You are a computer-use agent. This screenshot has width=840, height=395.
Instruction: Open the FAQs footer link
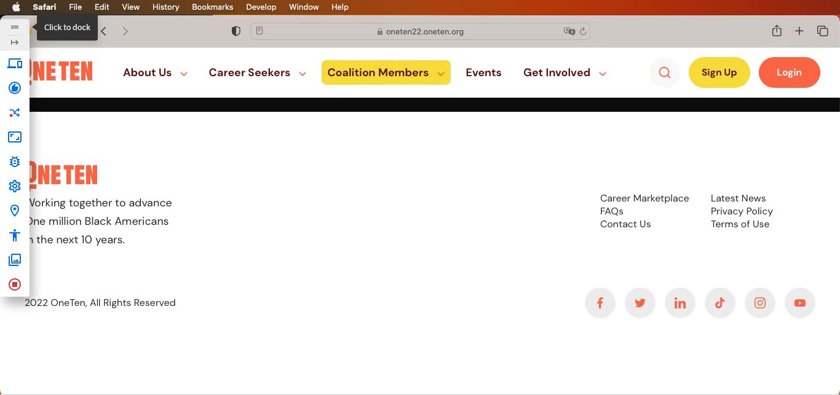pyautogui.click(x=612, y=211)
